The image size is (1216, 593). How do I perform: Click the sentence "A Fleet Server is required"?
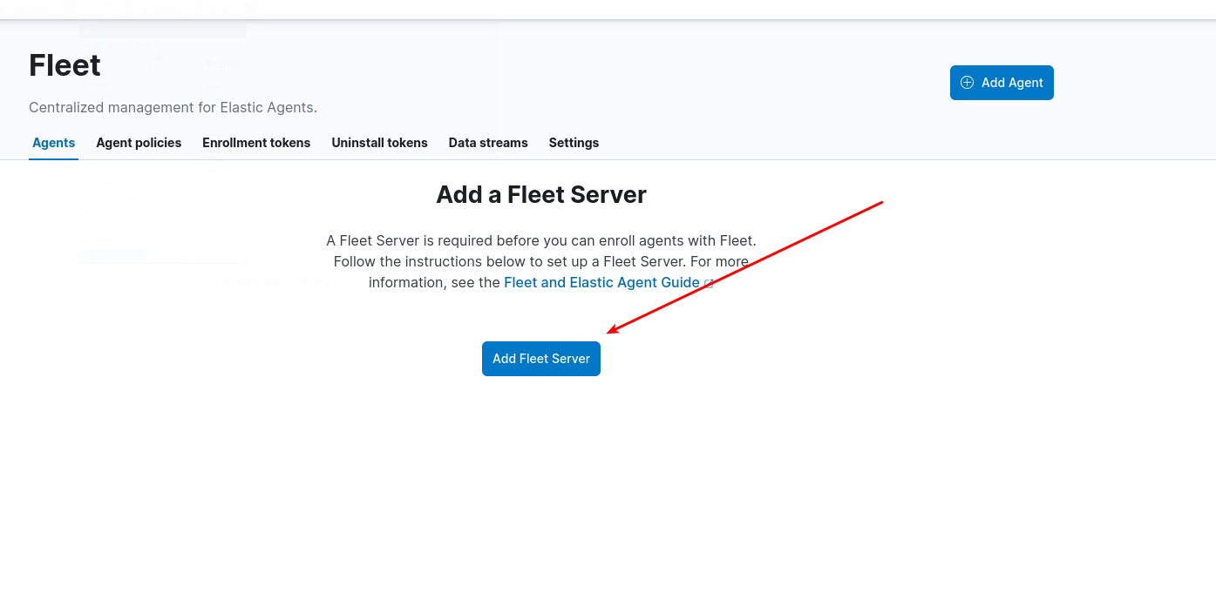pyautogui.click(x=540, y=240)
